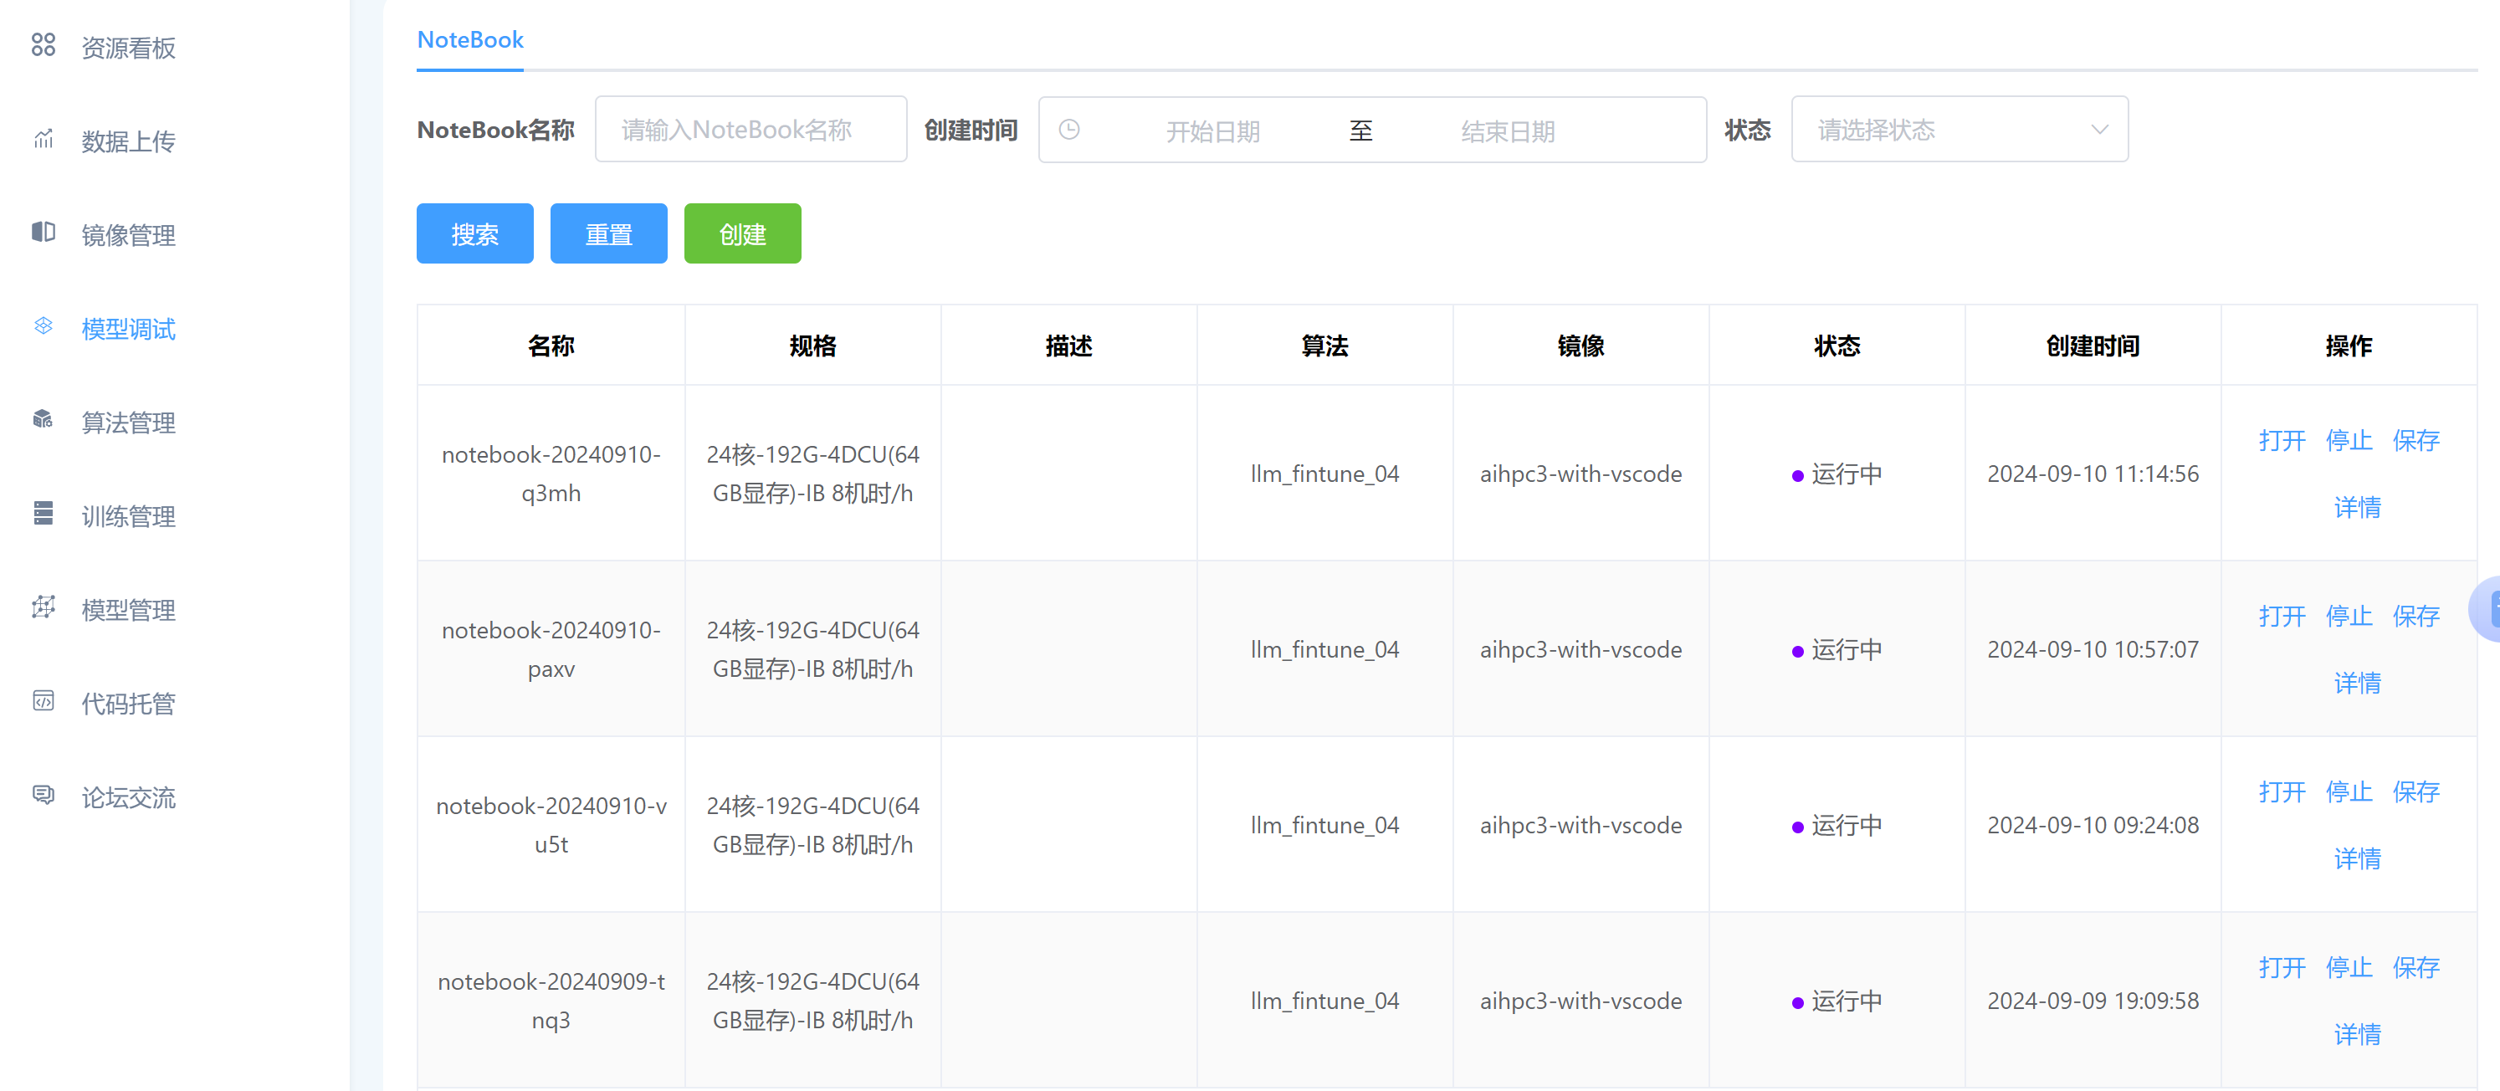
Task: Click 保存 for notebook-20240909-tnq3
Action: coord(2415,968)
